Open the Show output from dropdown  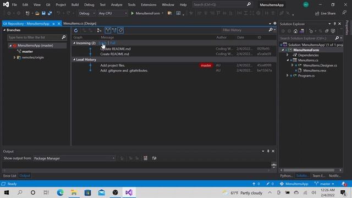click(x=74, y=158)
